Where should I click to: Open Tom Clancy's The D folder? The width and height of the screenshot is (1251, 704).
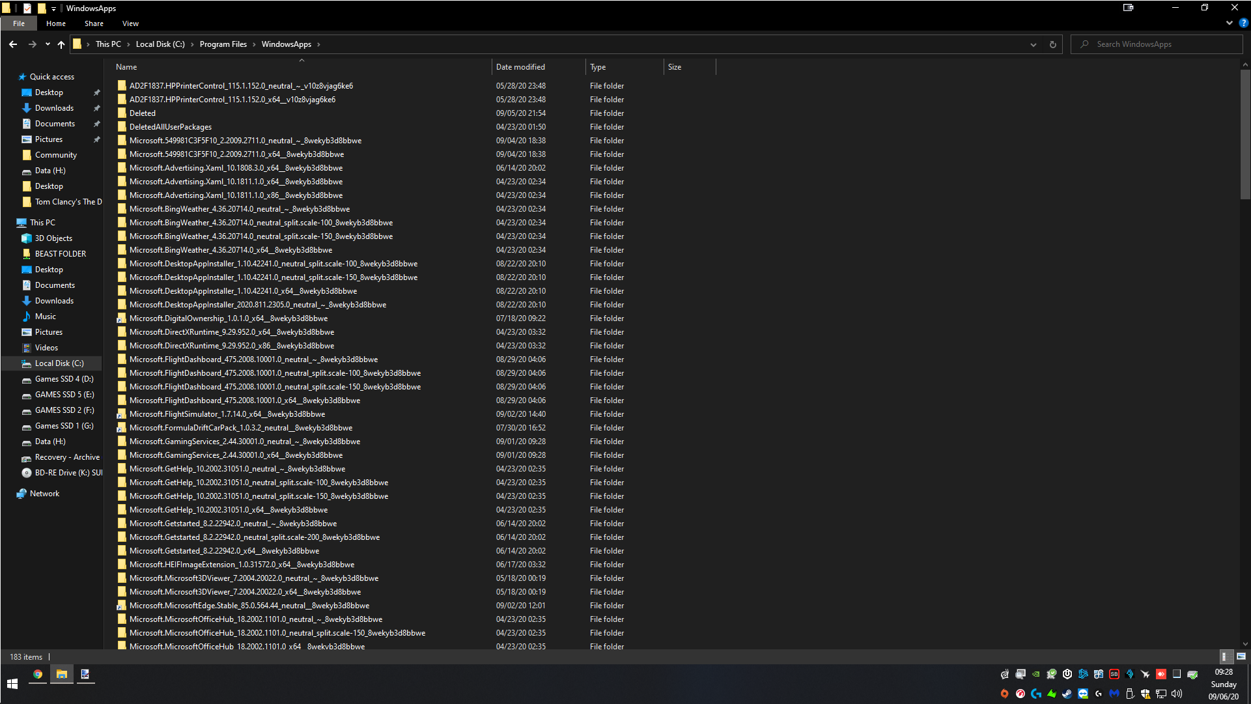coord(68,202)
